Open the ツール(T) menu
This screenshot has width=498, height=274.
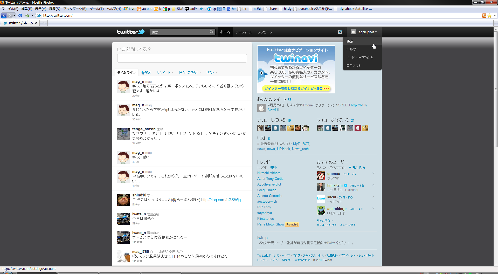point(96,9)
